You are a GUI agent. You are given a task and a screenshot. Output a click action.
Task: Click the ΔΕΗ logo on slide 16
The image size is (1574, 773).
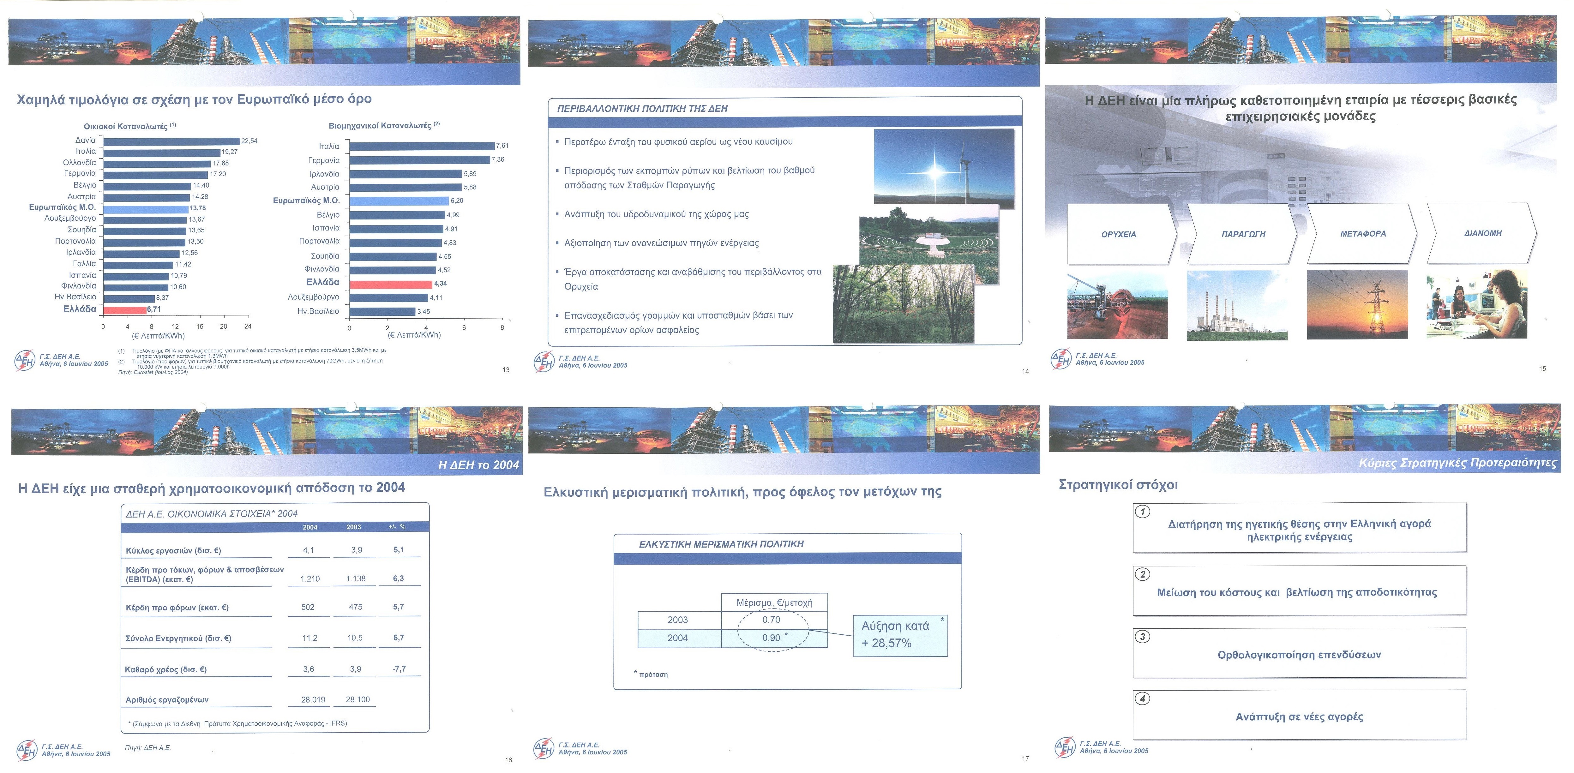point(27,750)
